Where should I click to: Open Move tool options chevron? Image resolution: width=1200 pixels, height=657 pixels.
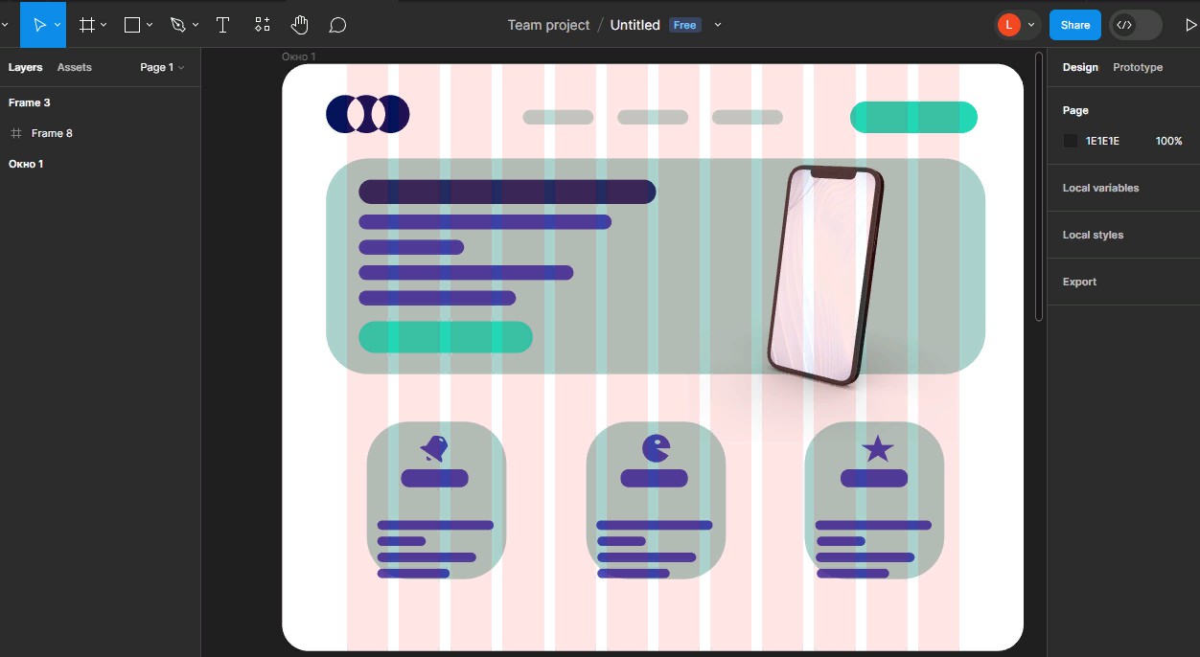(x=58, y=25)
